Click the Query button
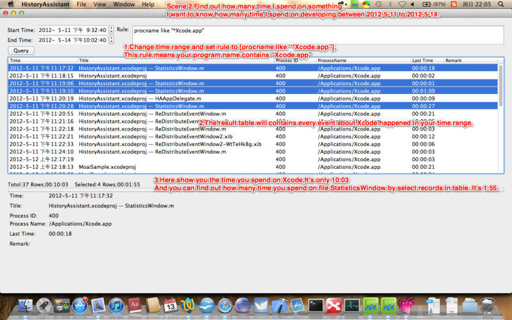 tap(21, 51)
